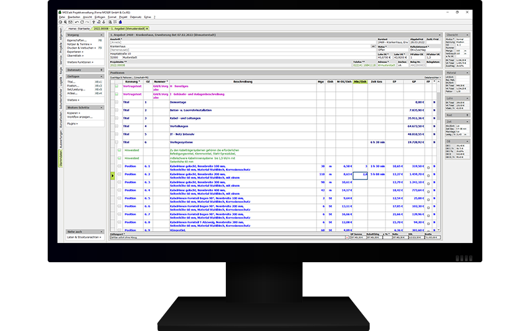530x331 pixels.
Task: Click the Abgabefrist date field
Action: 417,42
